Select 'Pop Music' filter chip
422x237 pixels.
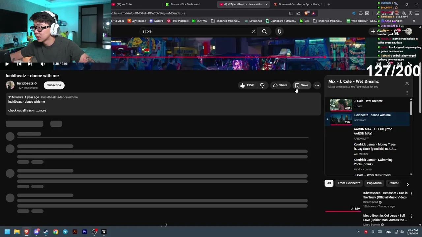pyautogui.click(x=374, y=183)
